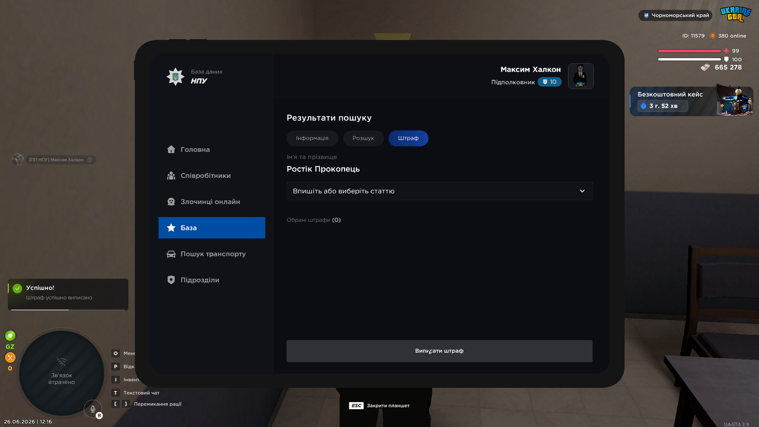Image resolution: width=759 pixels, height=427 pixels.
Task: Click the P key hint icon
Action: coord(116,367)
